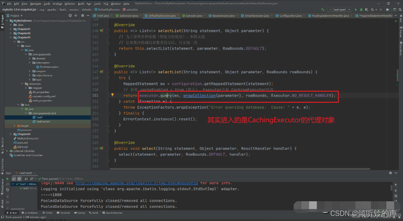Open the Project view mode dropdown
The width and height of the screenshot is (403, 221).
(x=14, y=15)
